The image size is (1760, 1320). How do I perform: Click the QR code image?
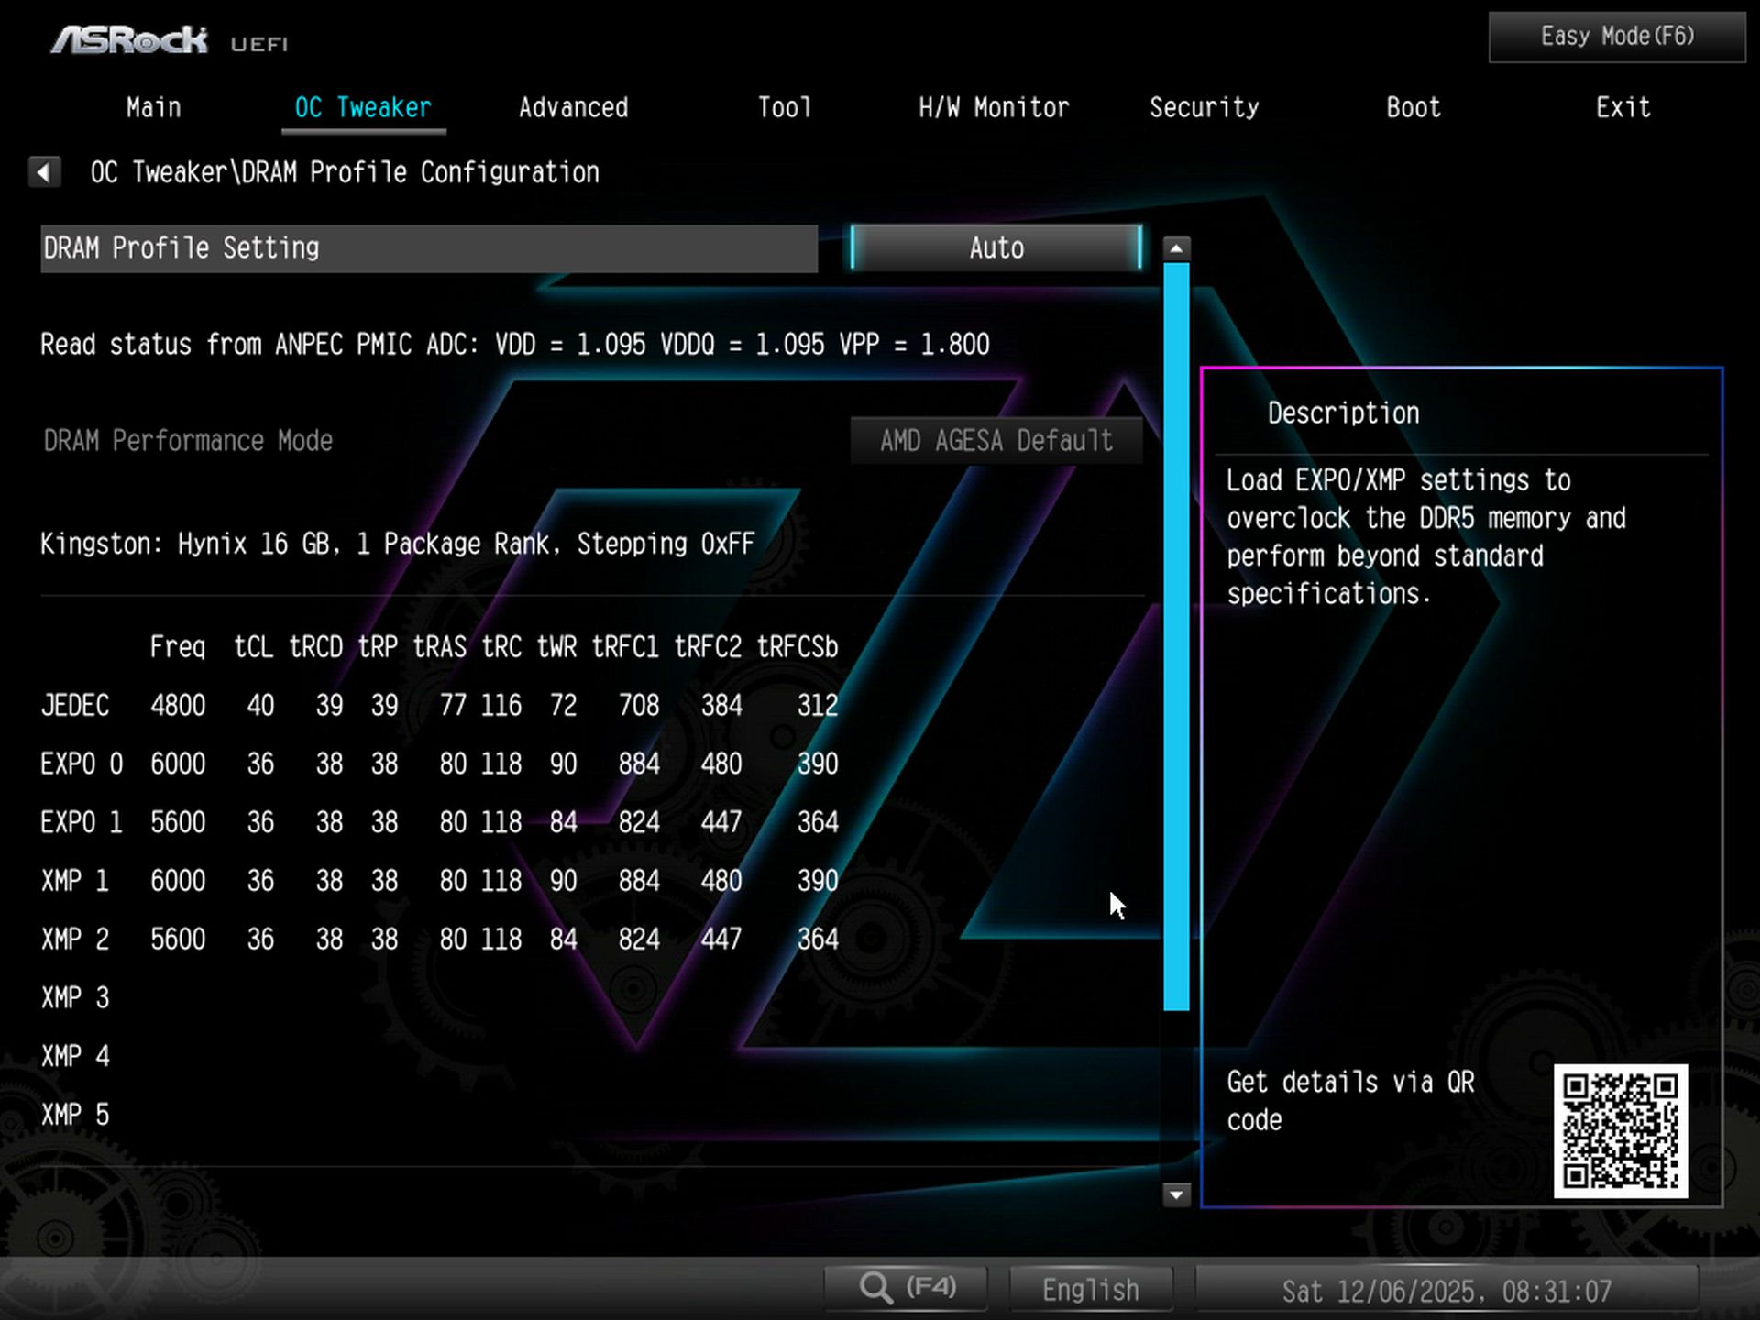(1620, 1130)
